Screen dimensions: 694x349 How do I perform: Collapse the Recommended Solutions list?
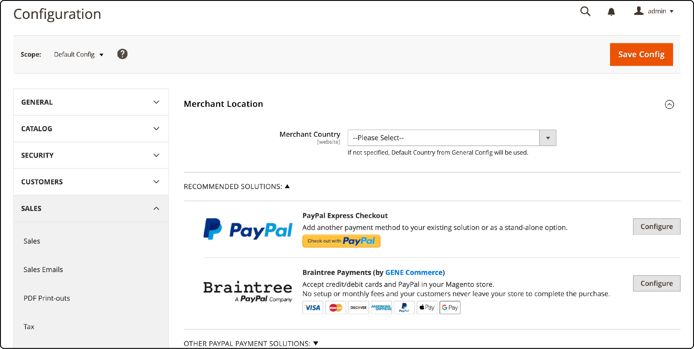[x=237, y=186]
